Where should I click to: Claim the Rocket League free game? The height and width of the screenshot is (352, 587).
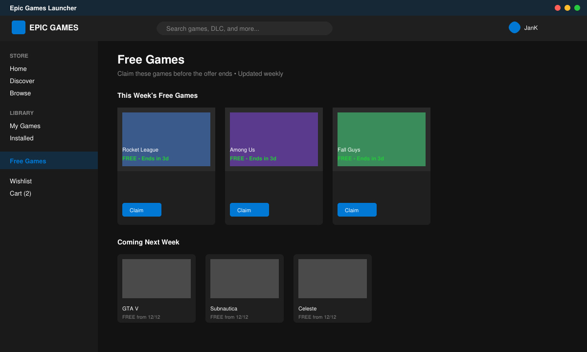pos(142,210)
